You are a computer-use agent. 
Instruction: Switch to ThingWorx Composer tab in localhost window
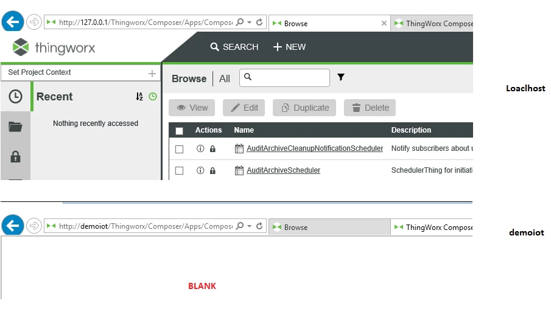click(x=432, y=24)
